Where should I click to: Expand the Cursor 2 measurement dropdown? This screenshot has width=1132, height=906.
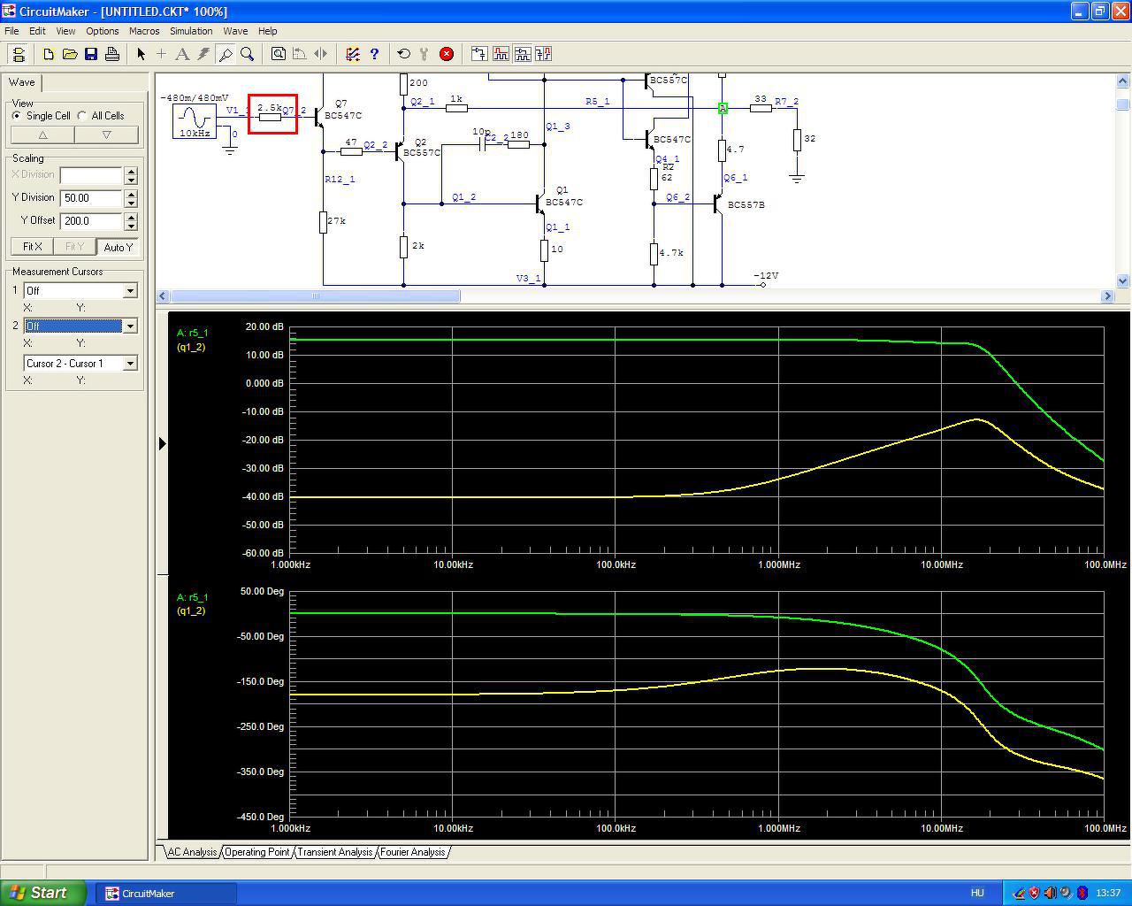tap(130, 326)
